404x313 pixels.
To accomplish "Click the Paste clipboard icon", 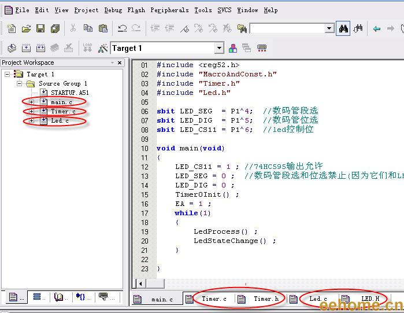I will pyautogui.click(x=103, y=28).
